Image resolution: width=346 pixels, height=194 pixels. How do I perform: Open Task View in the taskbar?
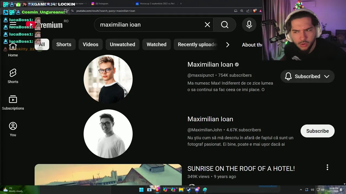pyautogui.click(x=149, y=190)
